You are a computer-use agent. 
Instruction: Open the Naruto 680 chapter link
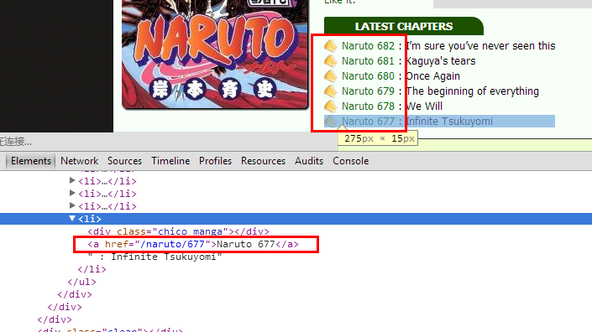pos(368,76)
